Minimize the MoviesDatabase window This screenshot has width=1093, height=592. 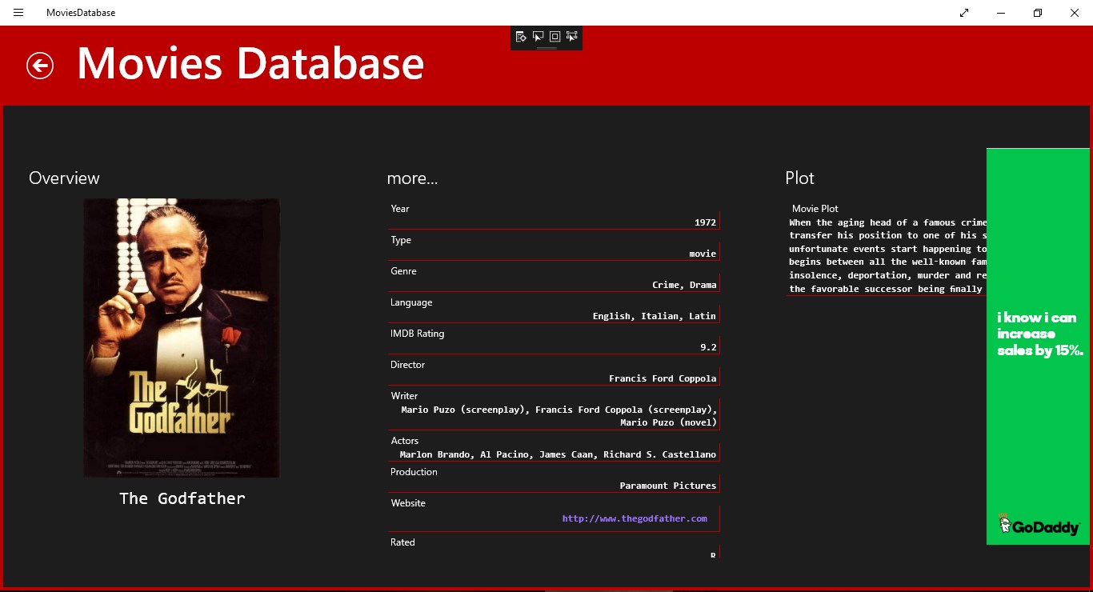1001,13
